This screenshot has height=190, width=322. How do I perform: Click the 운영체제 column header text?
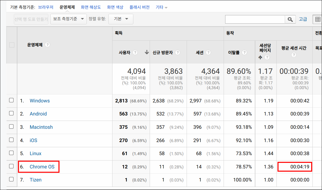pos(35,45)
